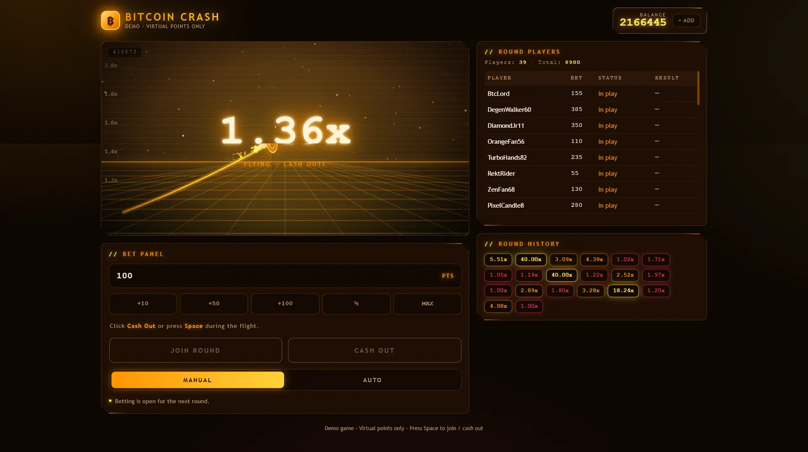This screenshot has width=808, height=452.
Task: Click history chip 5.51x
Action: [498, 260]
